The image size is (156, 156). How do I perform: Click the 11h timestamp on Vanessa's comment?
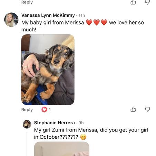[82, 16]
